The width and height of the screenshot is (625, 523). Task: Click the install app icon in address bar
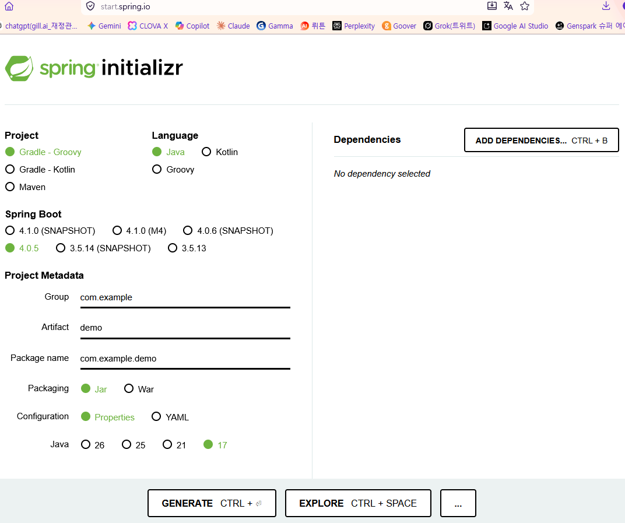pyautogui.click(x=492, y=6)
